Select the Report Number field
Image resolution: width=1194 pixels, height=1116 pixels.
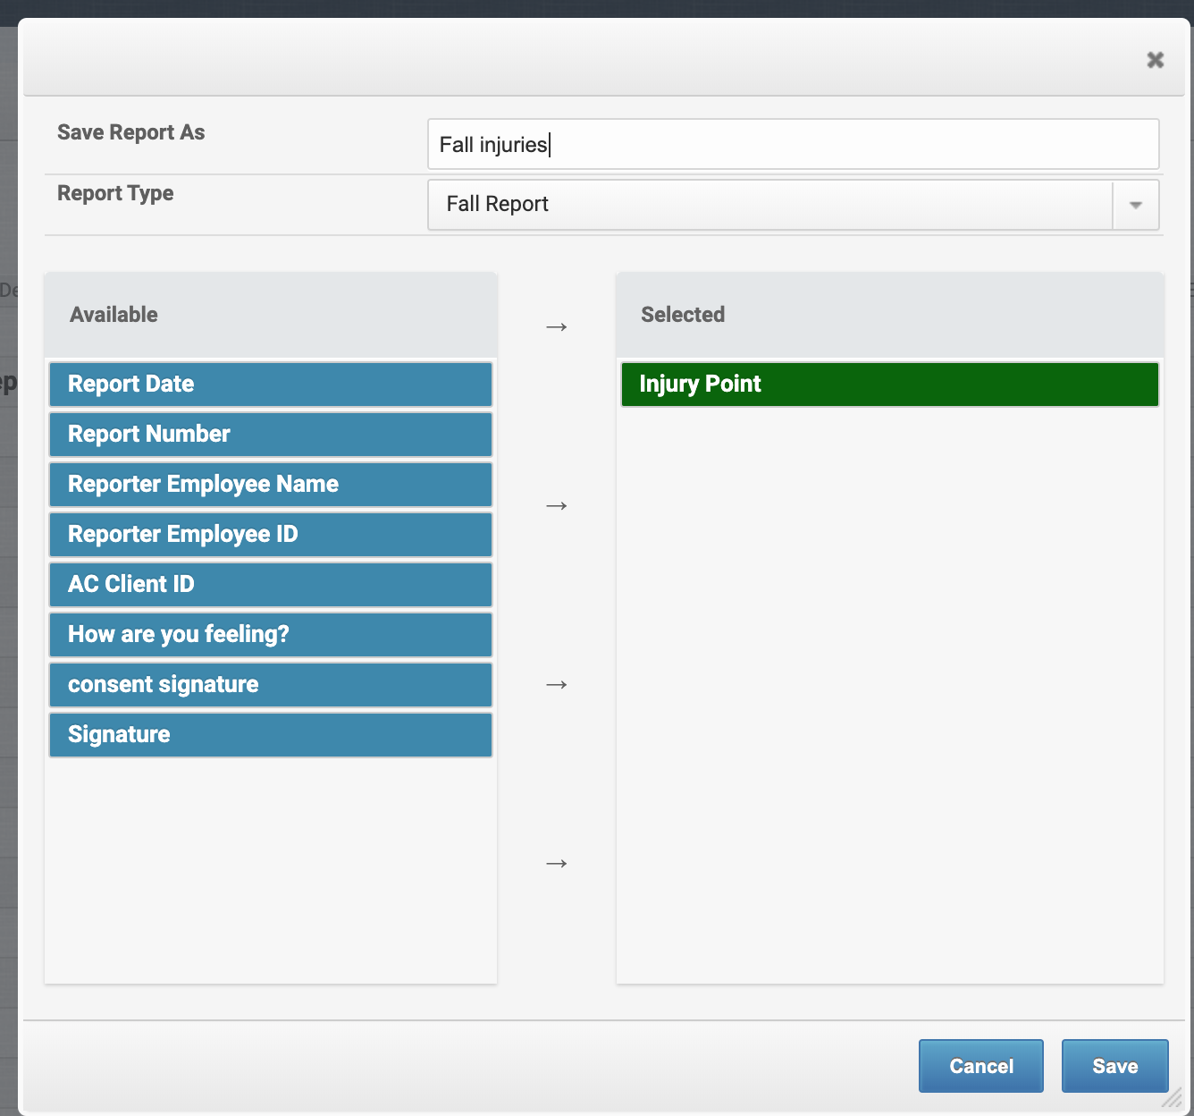coord(270,435)
